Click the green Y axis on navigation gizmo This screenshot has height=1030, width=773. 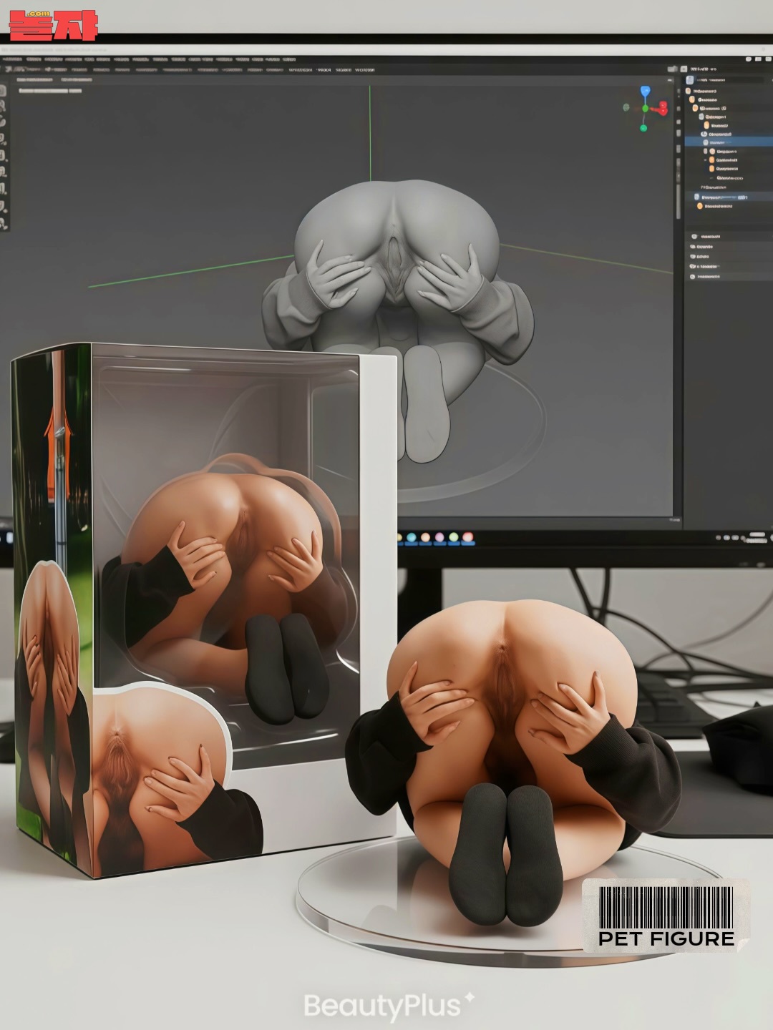(643, 128)
